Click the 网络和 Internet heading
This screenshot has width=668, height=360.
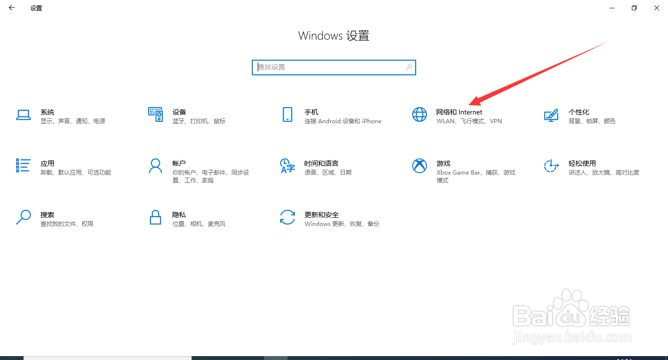[459, 112]
